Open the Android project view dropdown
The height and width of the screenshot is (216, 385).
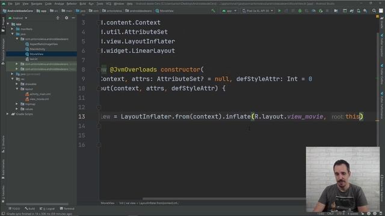17,18
